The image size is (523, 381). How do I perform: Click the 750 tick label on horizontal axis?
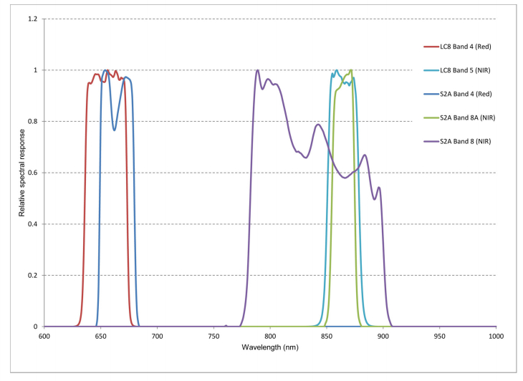tap(213, 335)
